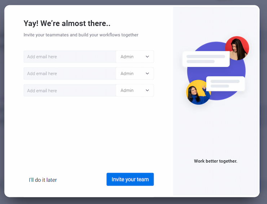Screen dimensions: 267x204
Task: Choose 'I'll do it later' link
Action: coord(43,180)
